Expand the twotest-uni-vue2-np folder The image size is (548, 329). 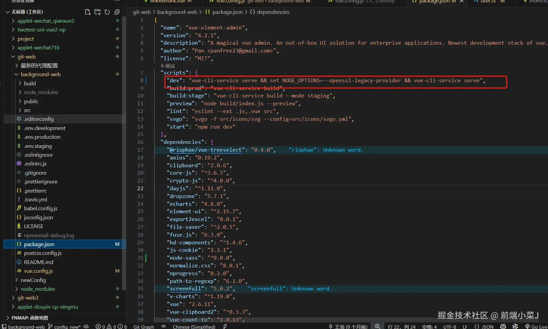41,30
